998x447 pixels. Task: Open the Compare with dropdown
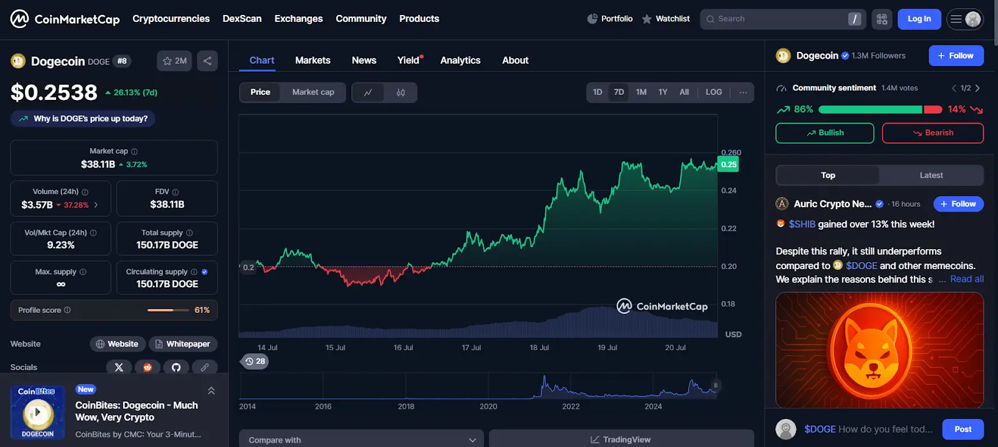[362, 440]
